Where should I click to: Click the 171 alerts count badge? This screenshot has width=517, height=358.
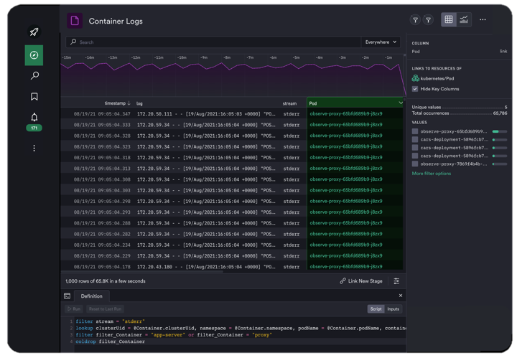[34, 128]
